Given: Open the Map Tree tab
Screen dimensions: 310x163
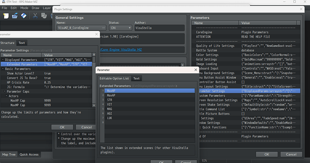Looking at the screenshot, I should [9, 154].
